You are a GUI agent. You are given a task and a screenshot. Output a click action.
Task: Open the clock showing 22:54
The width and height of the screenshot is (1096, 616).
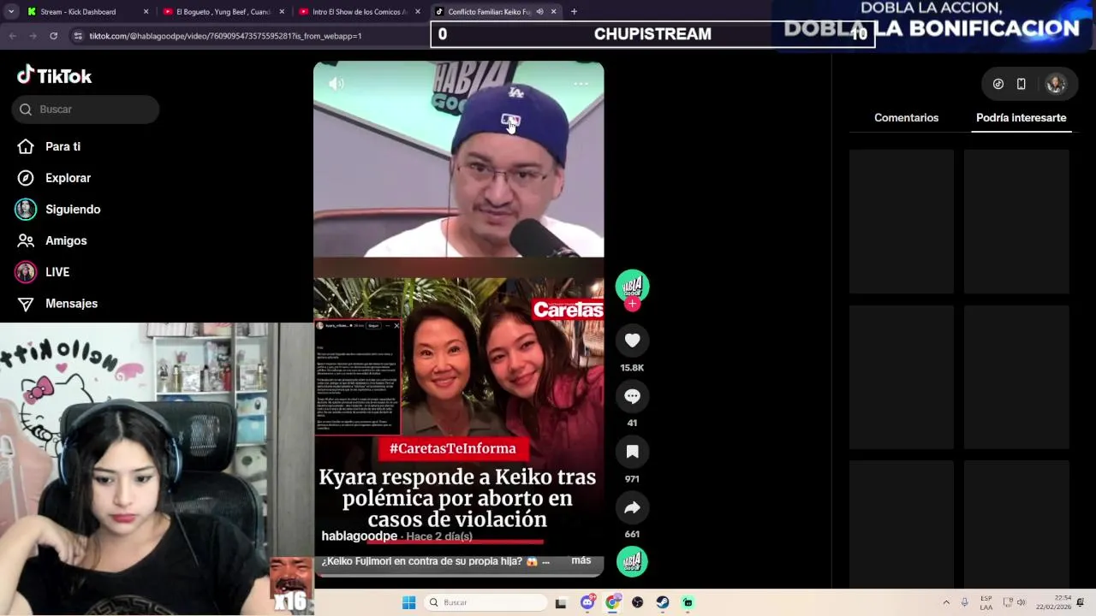(1054, 602)
